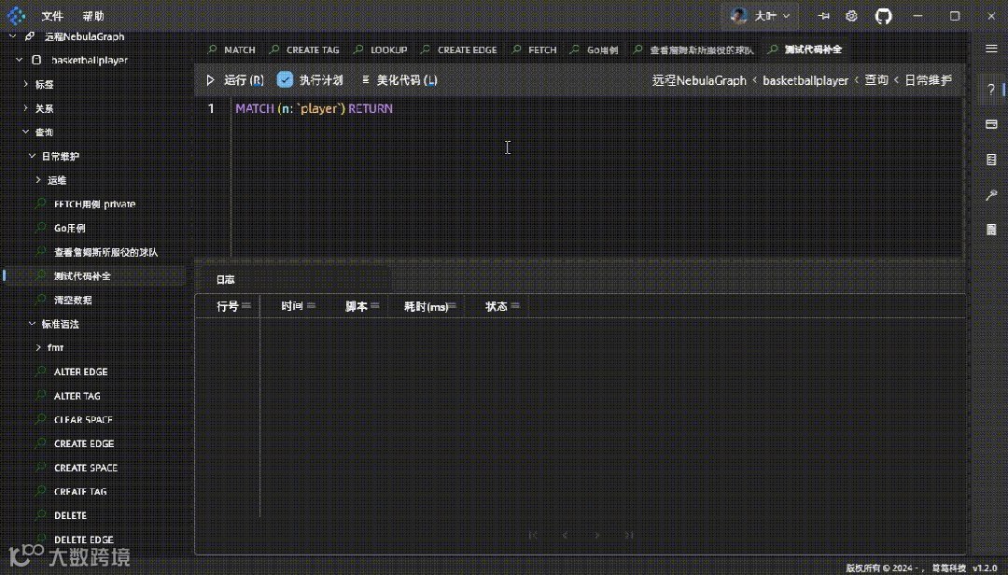1008x575 pixels.
Task: Collapse the basketballplayer tree node
Action: [19, 60]
